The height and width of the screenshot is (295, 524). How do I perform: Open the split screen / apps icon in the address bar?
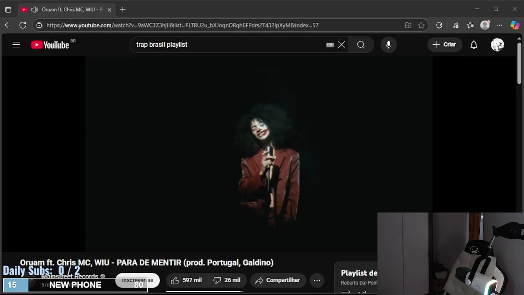pyautogui.click(x=408, y=25)
